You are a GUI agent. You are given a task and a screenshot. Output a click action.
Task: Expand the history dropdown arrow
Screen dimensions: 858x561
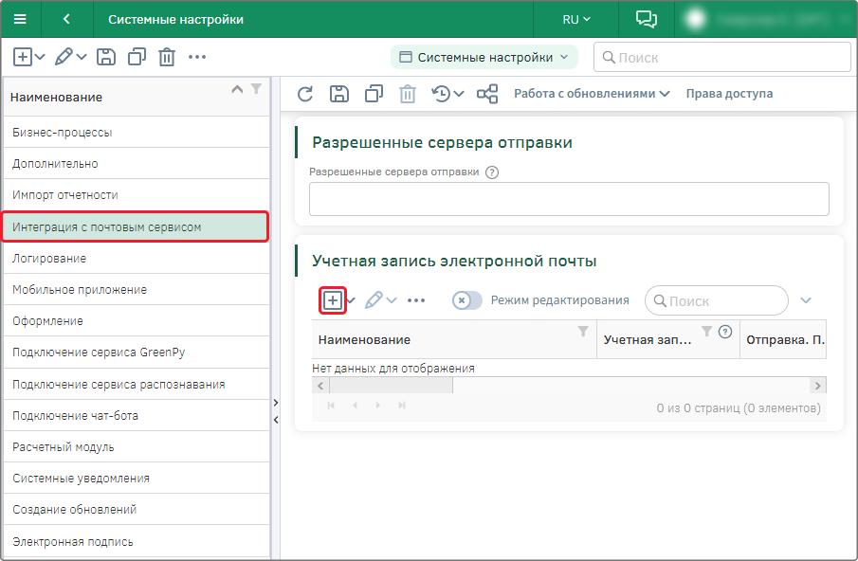coord(459,94)
